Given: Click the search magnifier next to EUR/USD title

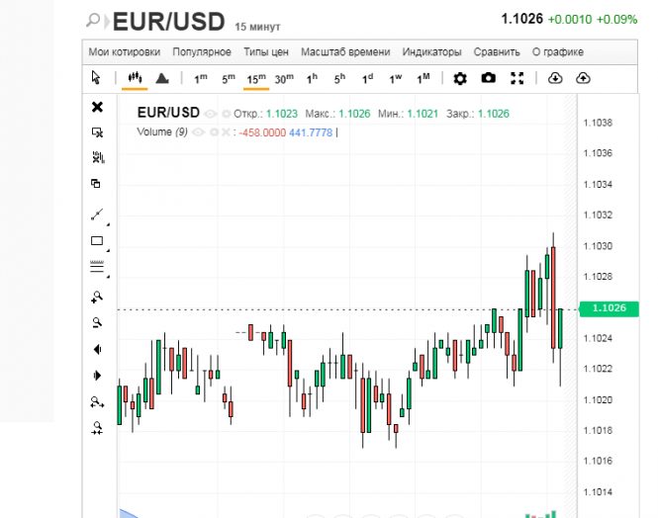Looking at the screenshot, I should [93, 20].
